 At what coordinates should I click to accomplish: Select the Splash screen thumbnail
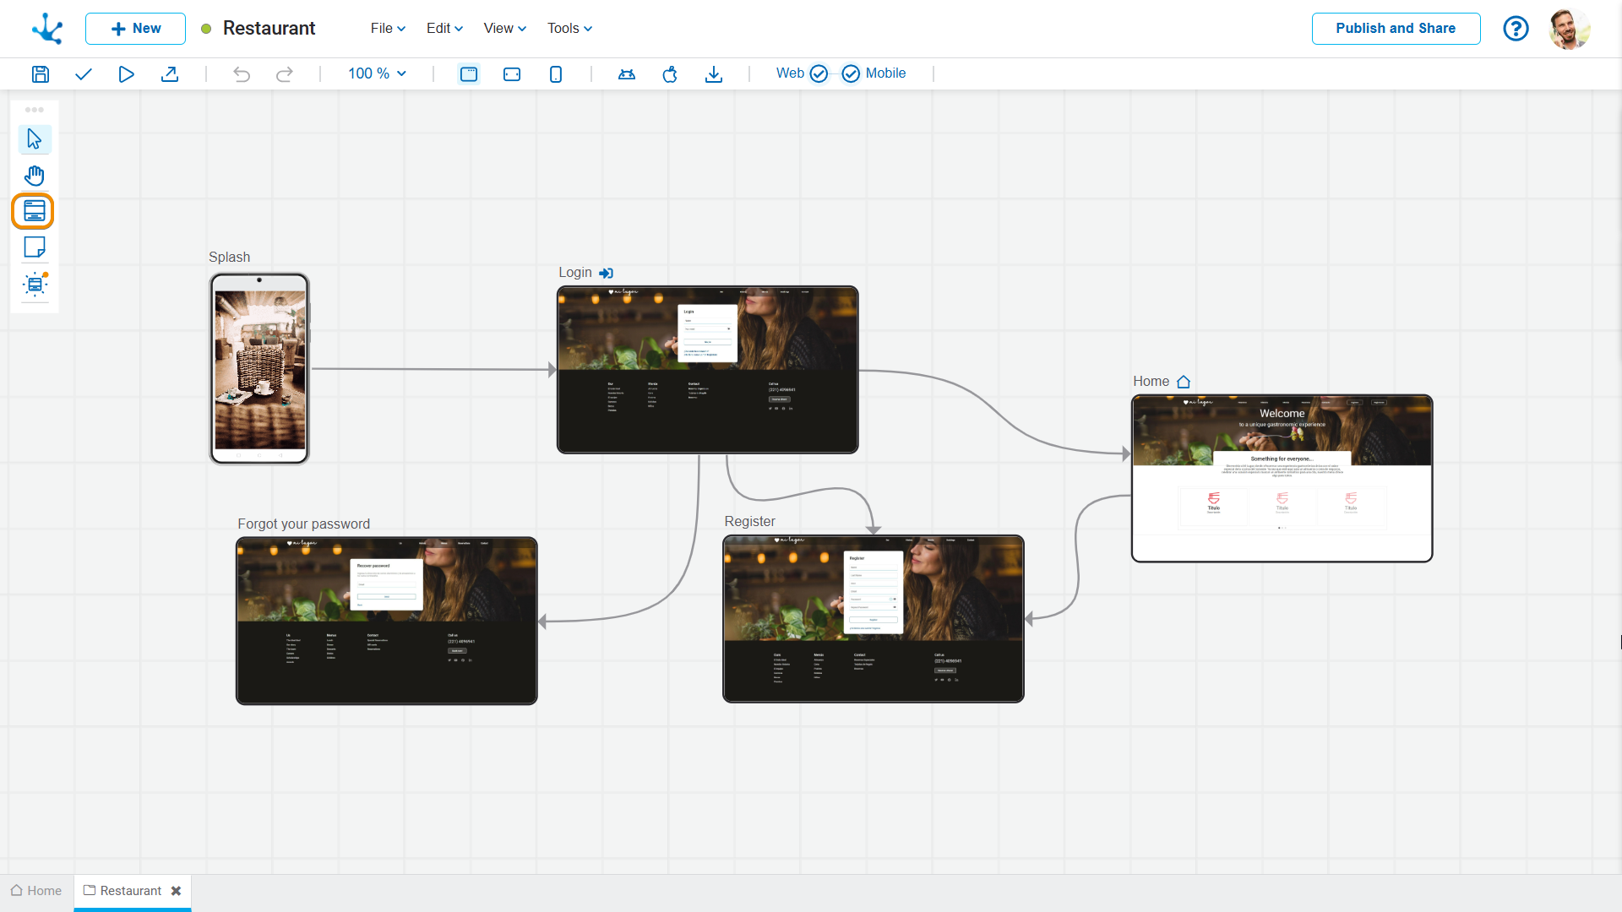tap(259, 368)
